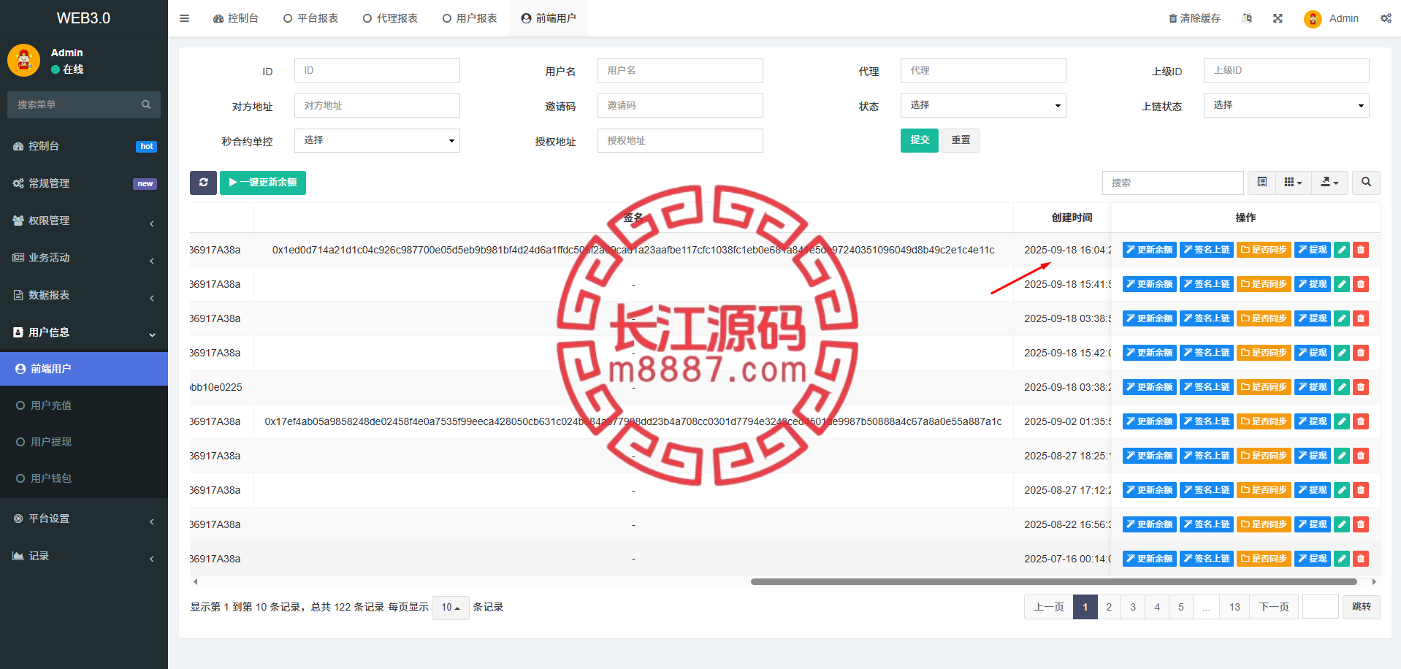Edit the row created 2025-09-02 01:35
The image size is (1401, 669).
click(1341, 421)
